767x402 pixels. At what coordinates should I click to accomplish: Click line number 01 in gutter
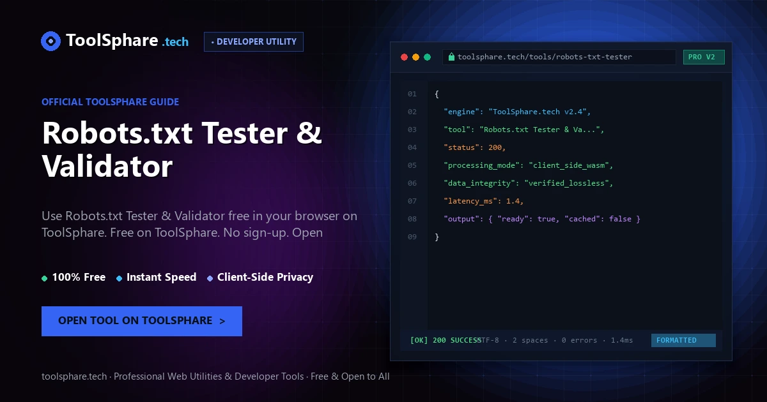coord(412,94)
